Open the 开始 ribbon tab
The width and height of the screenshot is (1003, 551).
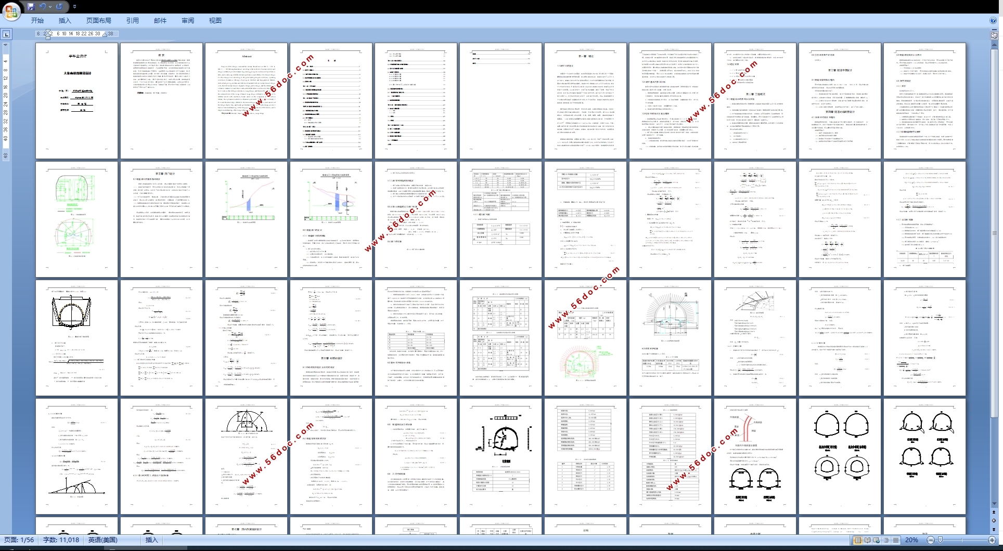pos(37,21)
